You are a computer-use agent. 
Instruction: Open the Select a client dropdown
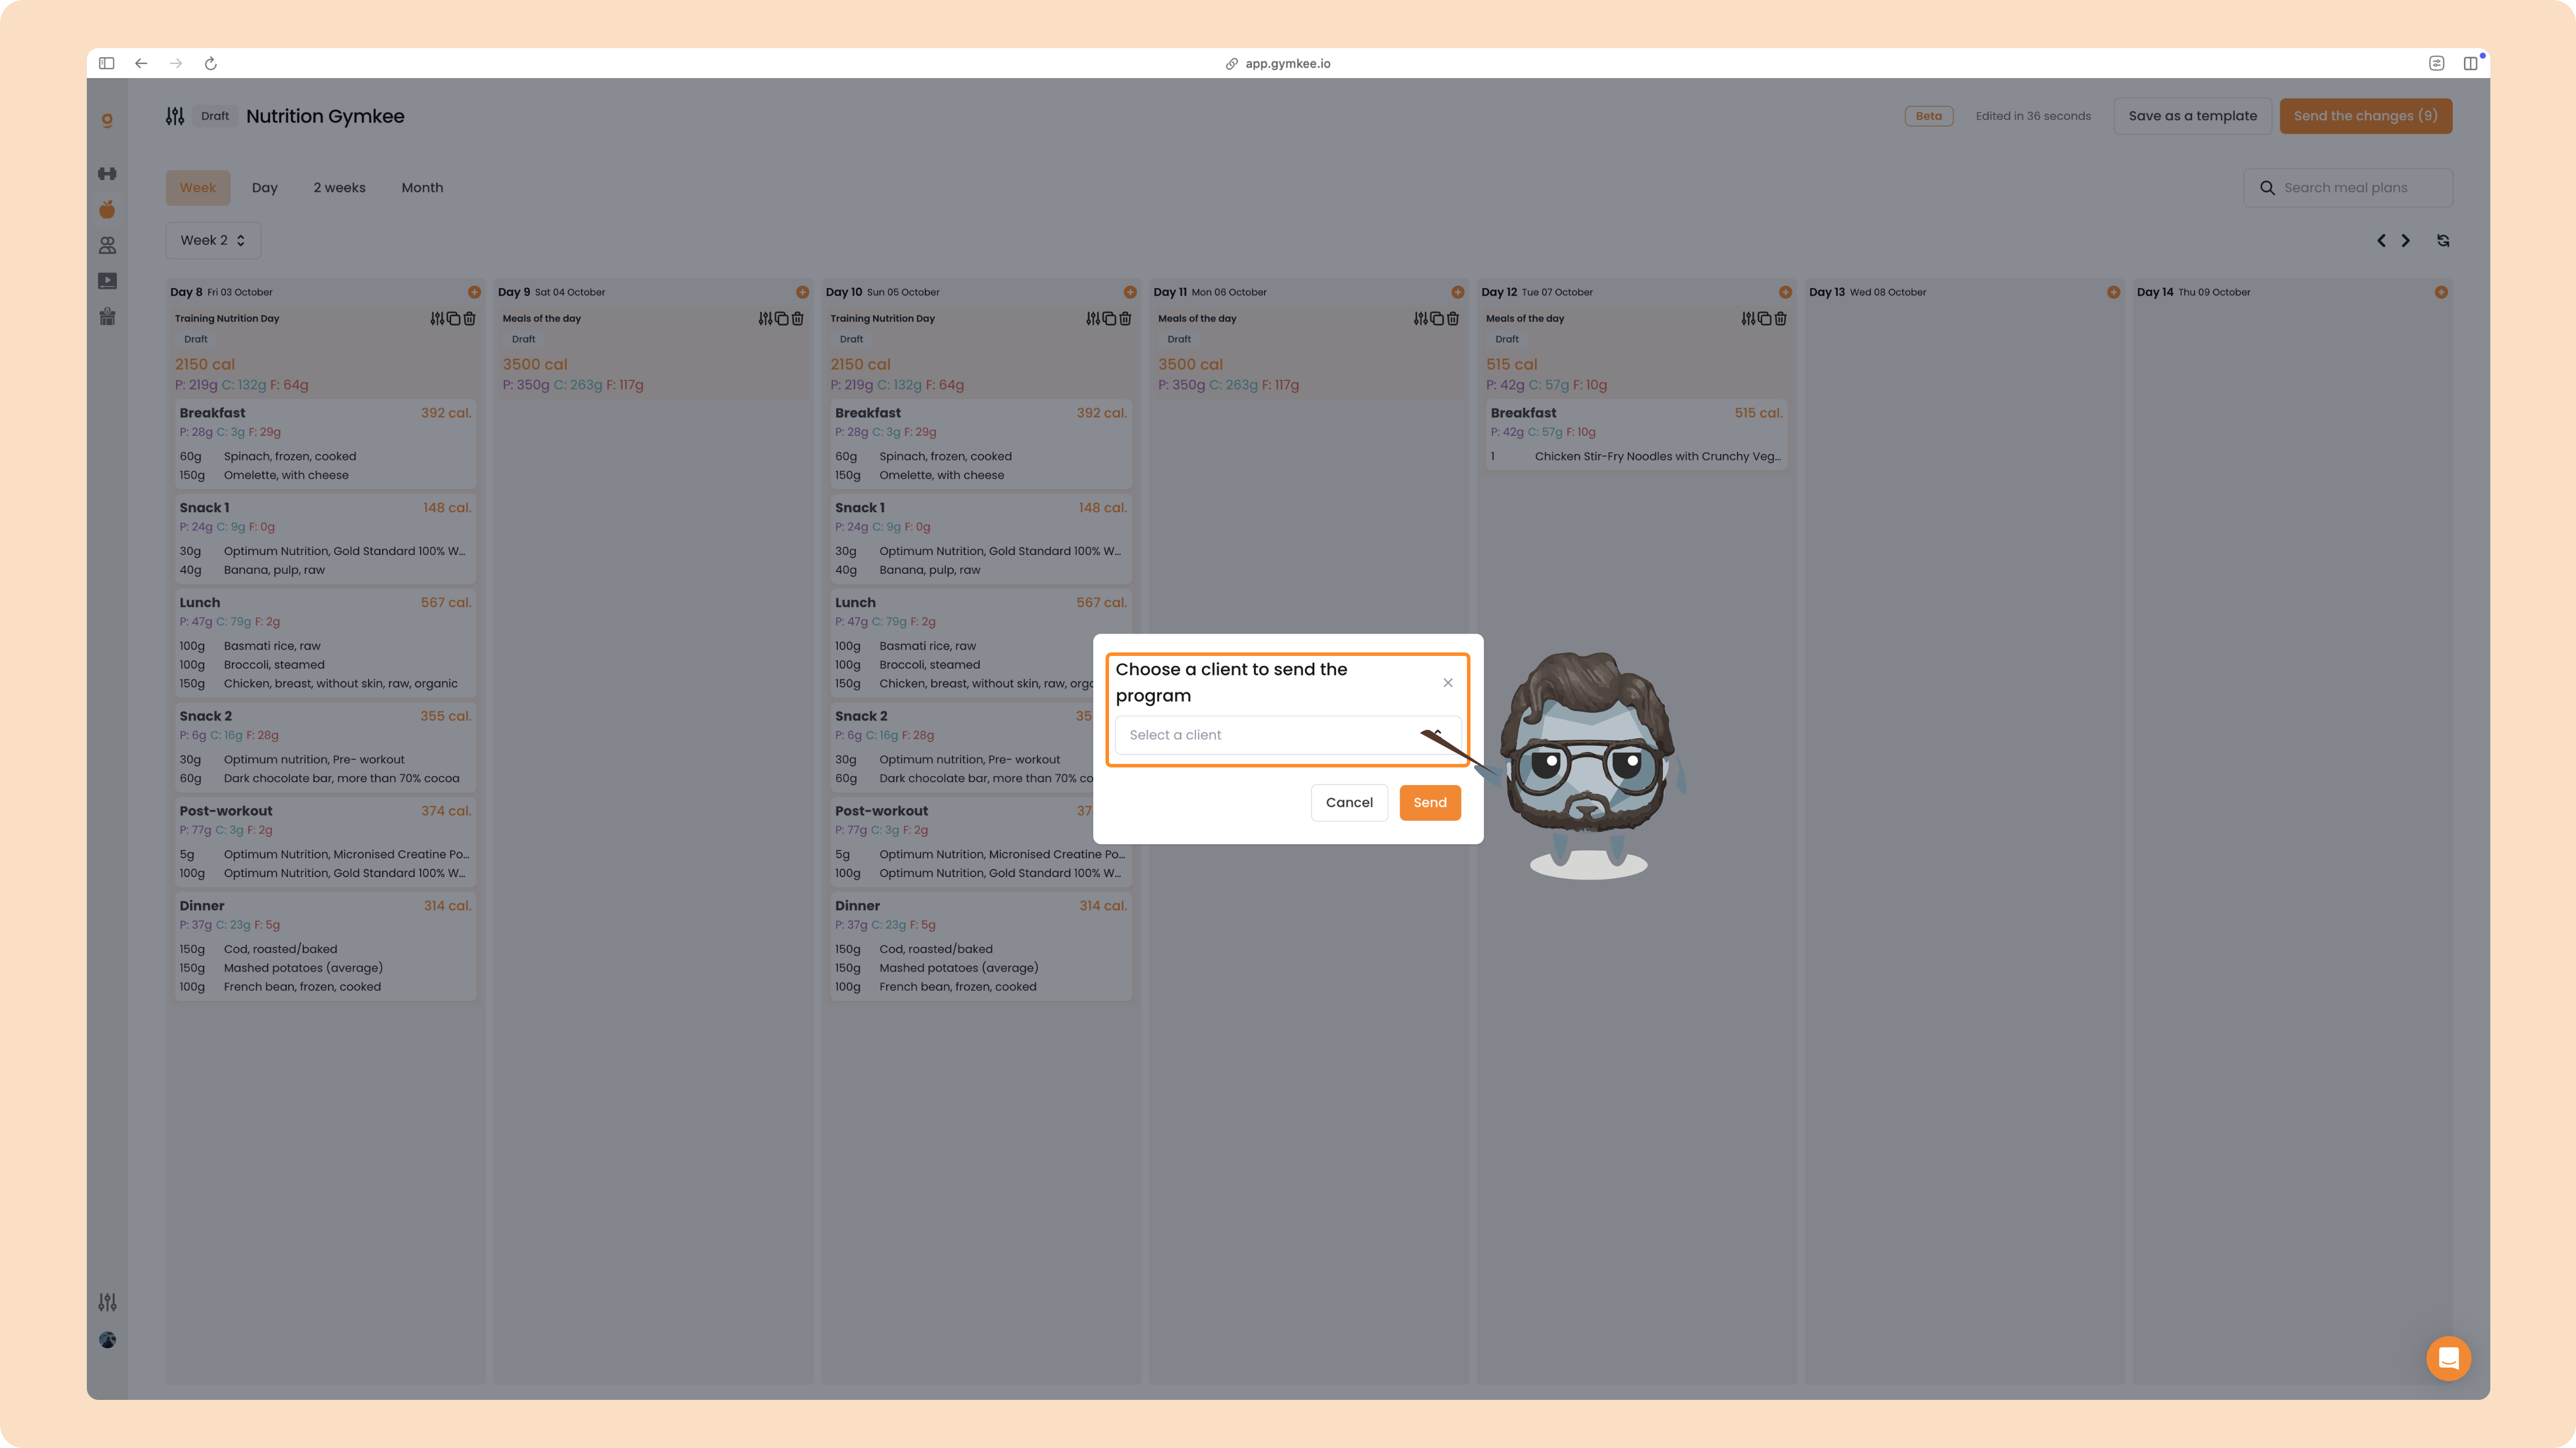[1287, 735]
